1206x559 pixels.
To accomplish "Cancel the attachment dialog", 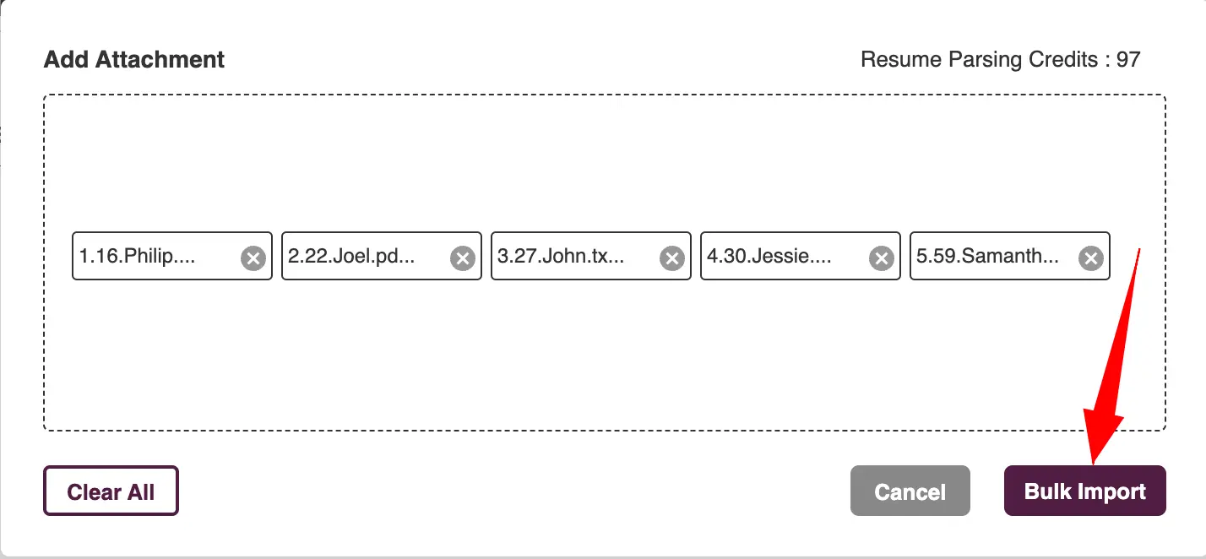I will tap(910, 491).
